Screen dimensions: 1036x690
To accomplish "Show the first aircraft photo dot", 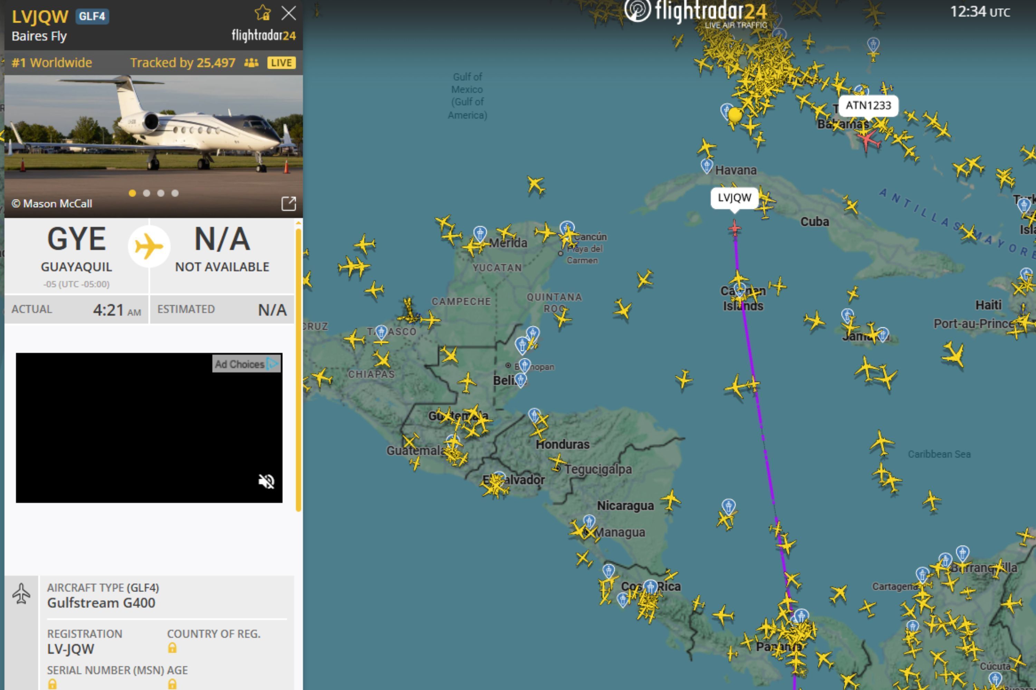I will tap(132, 193).
